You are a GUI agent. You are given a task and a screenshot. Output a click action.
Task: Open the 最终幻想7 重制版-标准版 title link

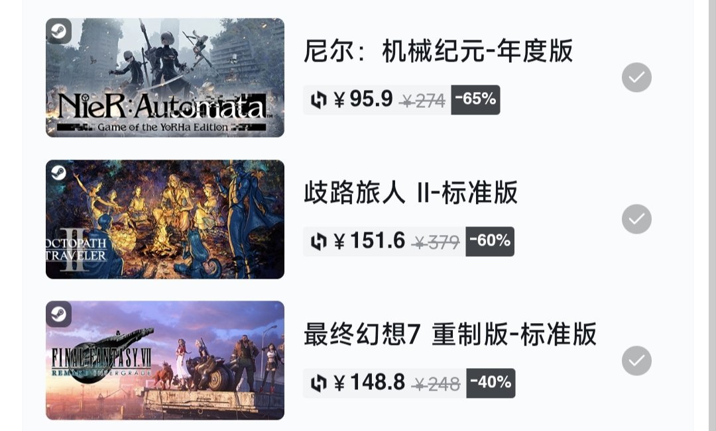[450, 334]
